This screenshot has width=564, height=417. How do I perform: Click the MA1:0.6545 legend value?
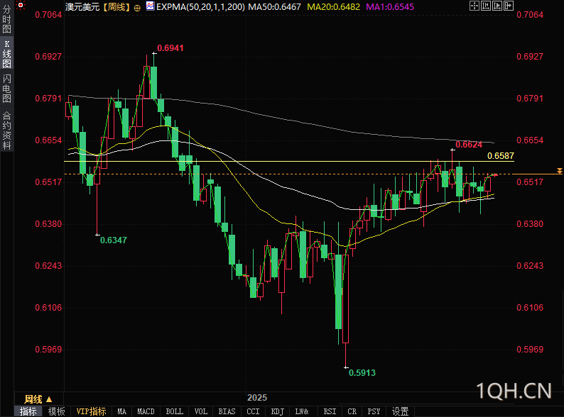[x=390, y=7]
